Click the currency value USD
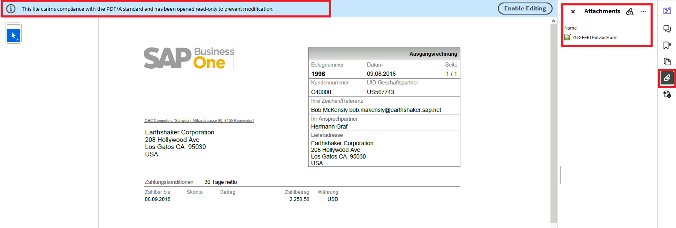The image size is (676, 228). tap(333, 199)
